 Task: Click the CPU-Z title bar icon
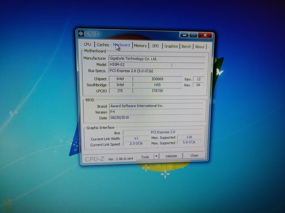click(81, 33)
